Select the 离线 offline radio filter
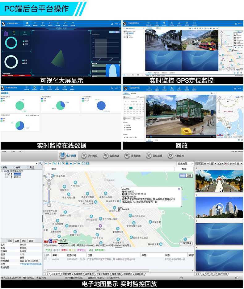The width and height of the screenshot is (244, 289). (x=28, y=167)
